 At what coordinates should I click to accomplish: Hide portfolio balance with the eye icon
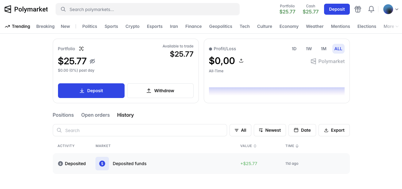click(x=92, y=61)
